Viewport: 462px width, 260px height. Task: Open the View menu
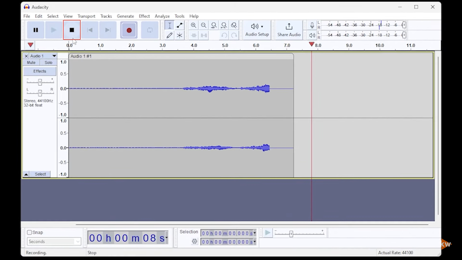[x=68, y=16]
